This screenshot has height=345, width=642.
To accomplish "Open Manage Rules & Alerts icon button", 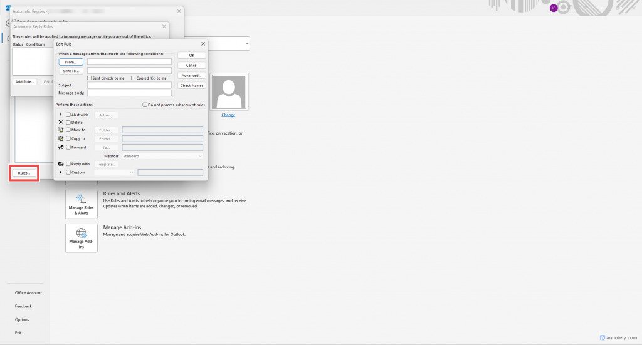I will [81, 204].
